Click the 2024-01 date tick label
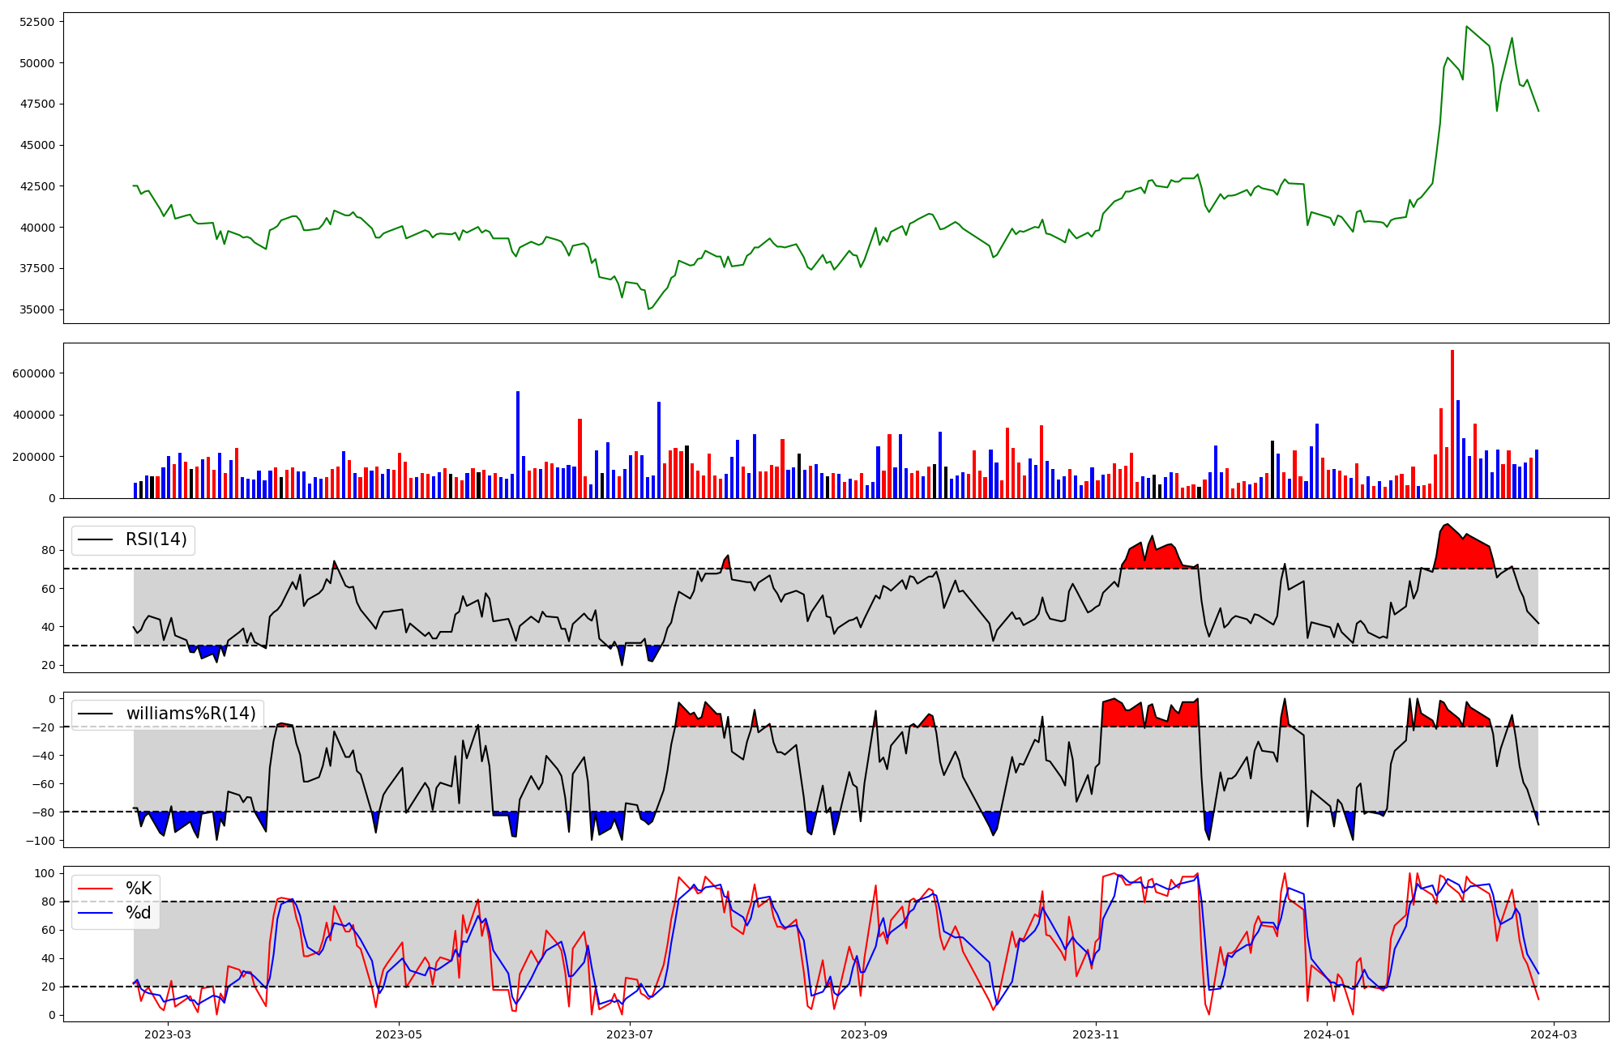Image resolution: width=1621 pixels, height=1053 pixels. (x=1327, y=1034)
